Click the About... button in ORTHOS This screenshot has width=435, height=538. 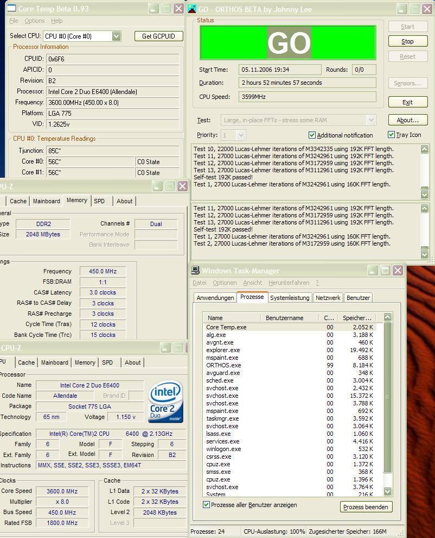(407, 120)
